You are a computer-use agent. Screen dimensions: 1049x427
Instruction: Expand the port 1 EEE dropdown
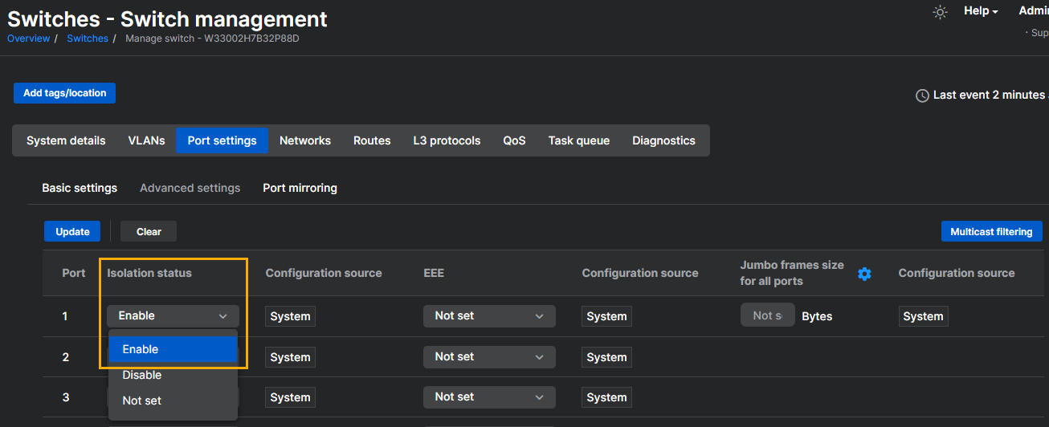[489, 316]
